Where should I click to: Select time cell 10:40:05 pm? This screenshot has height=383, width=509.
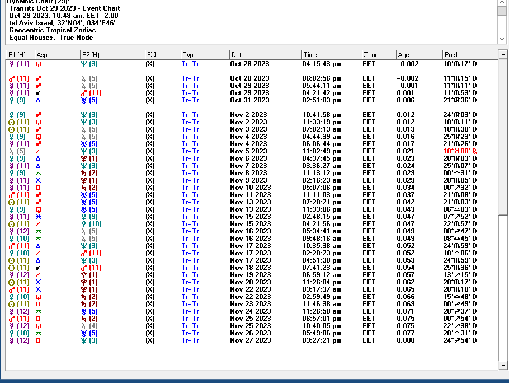click(x=322, y=326)
